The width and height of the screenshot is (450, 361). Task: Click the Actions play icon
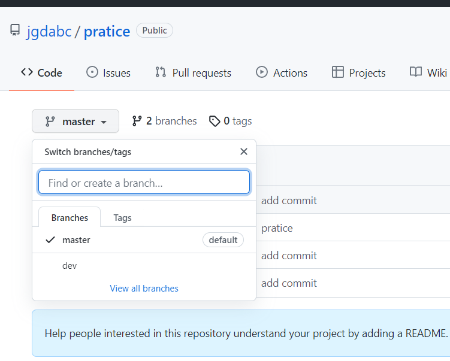(262, 72)
